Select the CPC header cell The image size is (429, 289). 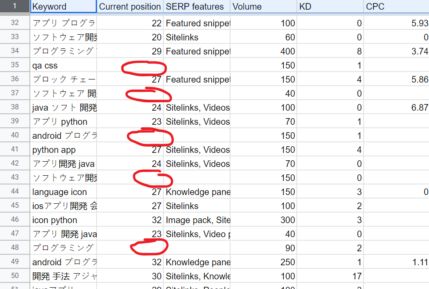click(x=396, y=7)
